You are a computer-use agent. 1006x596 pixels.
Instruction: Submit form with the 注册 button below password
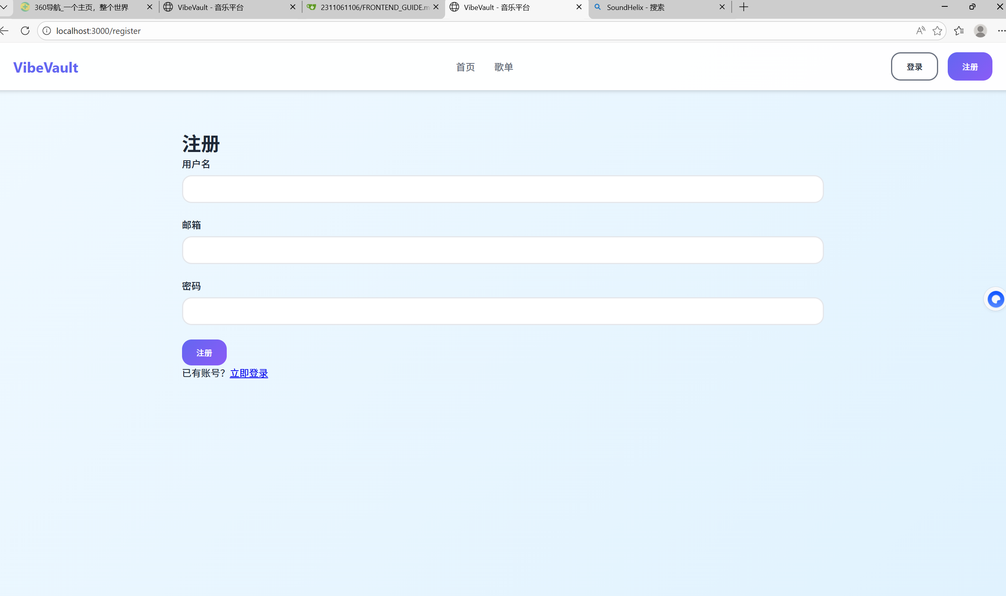pyautogui.click(x=204, y=353)
